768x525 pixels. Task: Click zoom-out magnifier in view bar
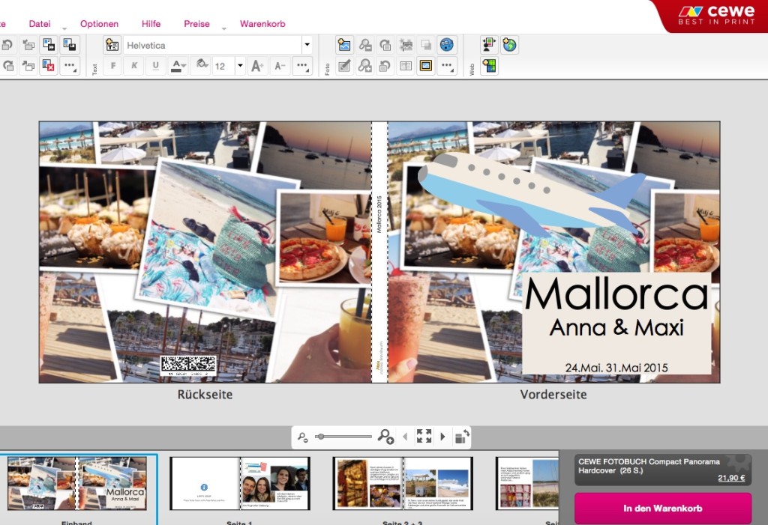[303, 437]
